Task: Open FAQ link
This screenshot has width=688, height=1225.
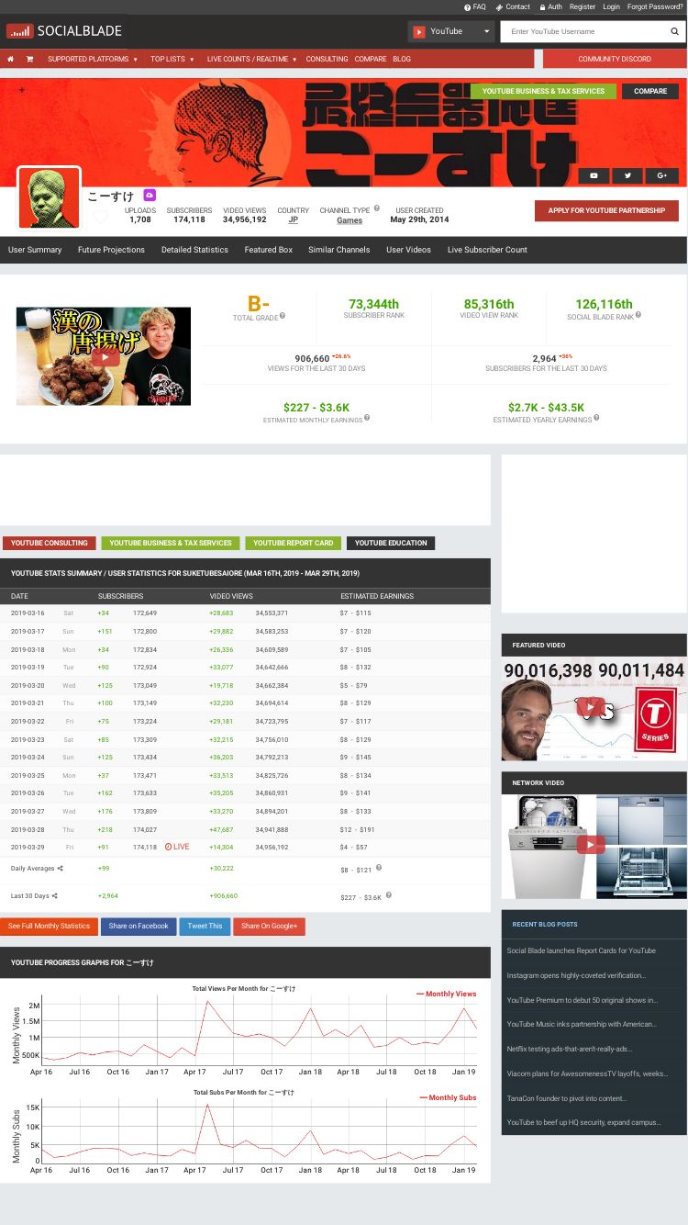Action: click(475, 6)
